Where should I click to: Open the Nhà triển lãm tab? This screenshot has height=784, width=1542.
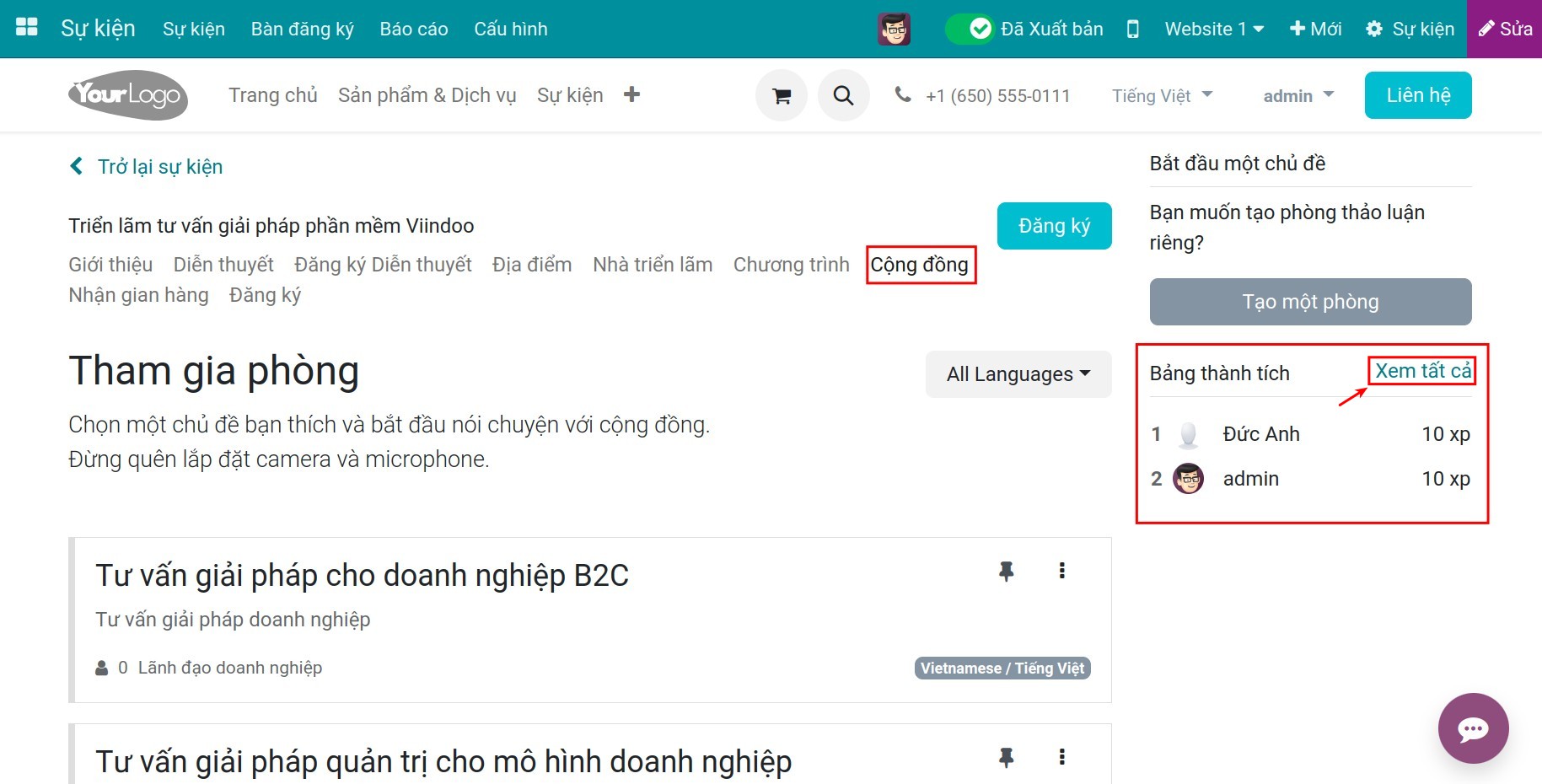(653, 265)
